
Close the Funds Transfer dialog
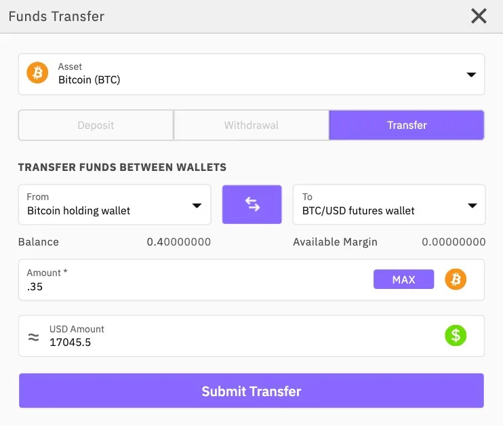pyautogui.click(x=479, y=16)
